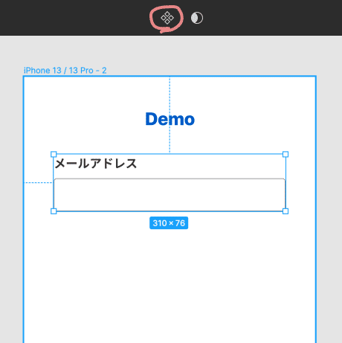The height and width of the screenshot is (343, 342).
Task: Click the bottom-right selection resize handle
Action: tap(285, 211)
